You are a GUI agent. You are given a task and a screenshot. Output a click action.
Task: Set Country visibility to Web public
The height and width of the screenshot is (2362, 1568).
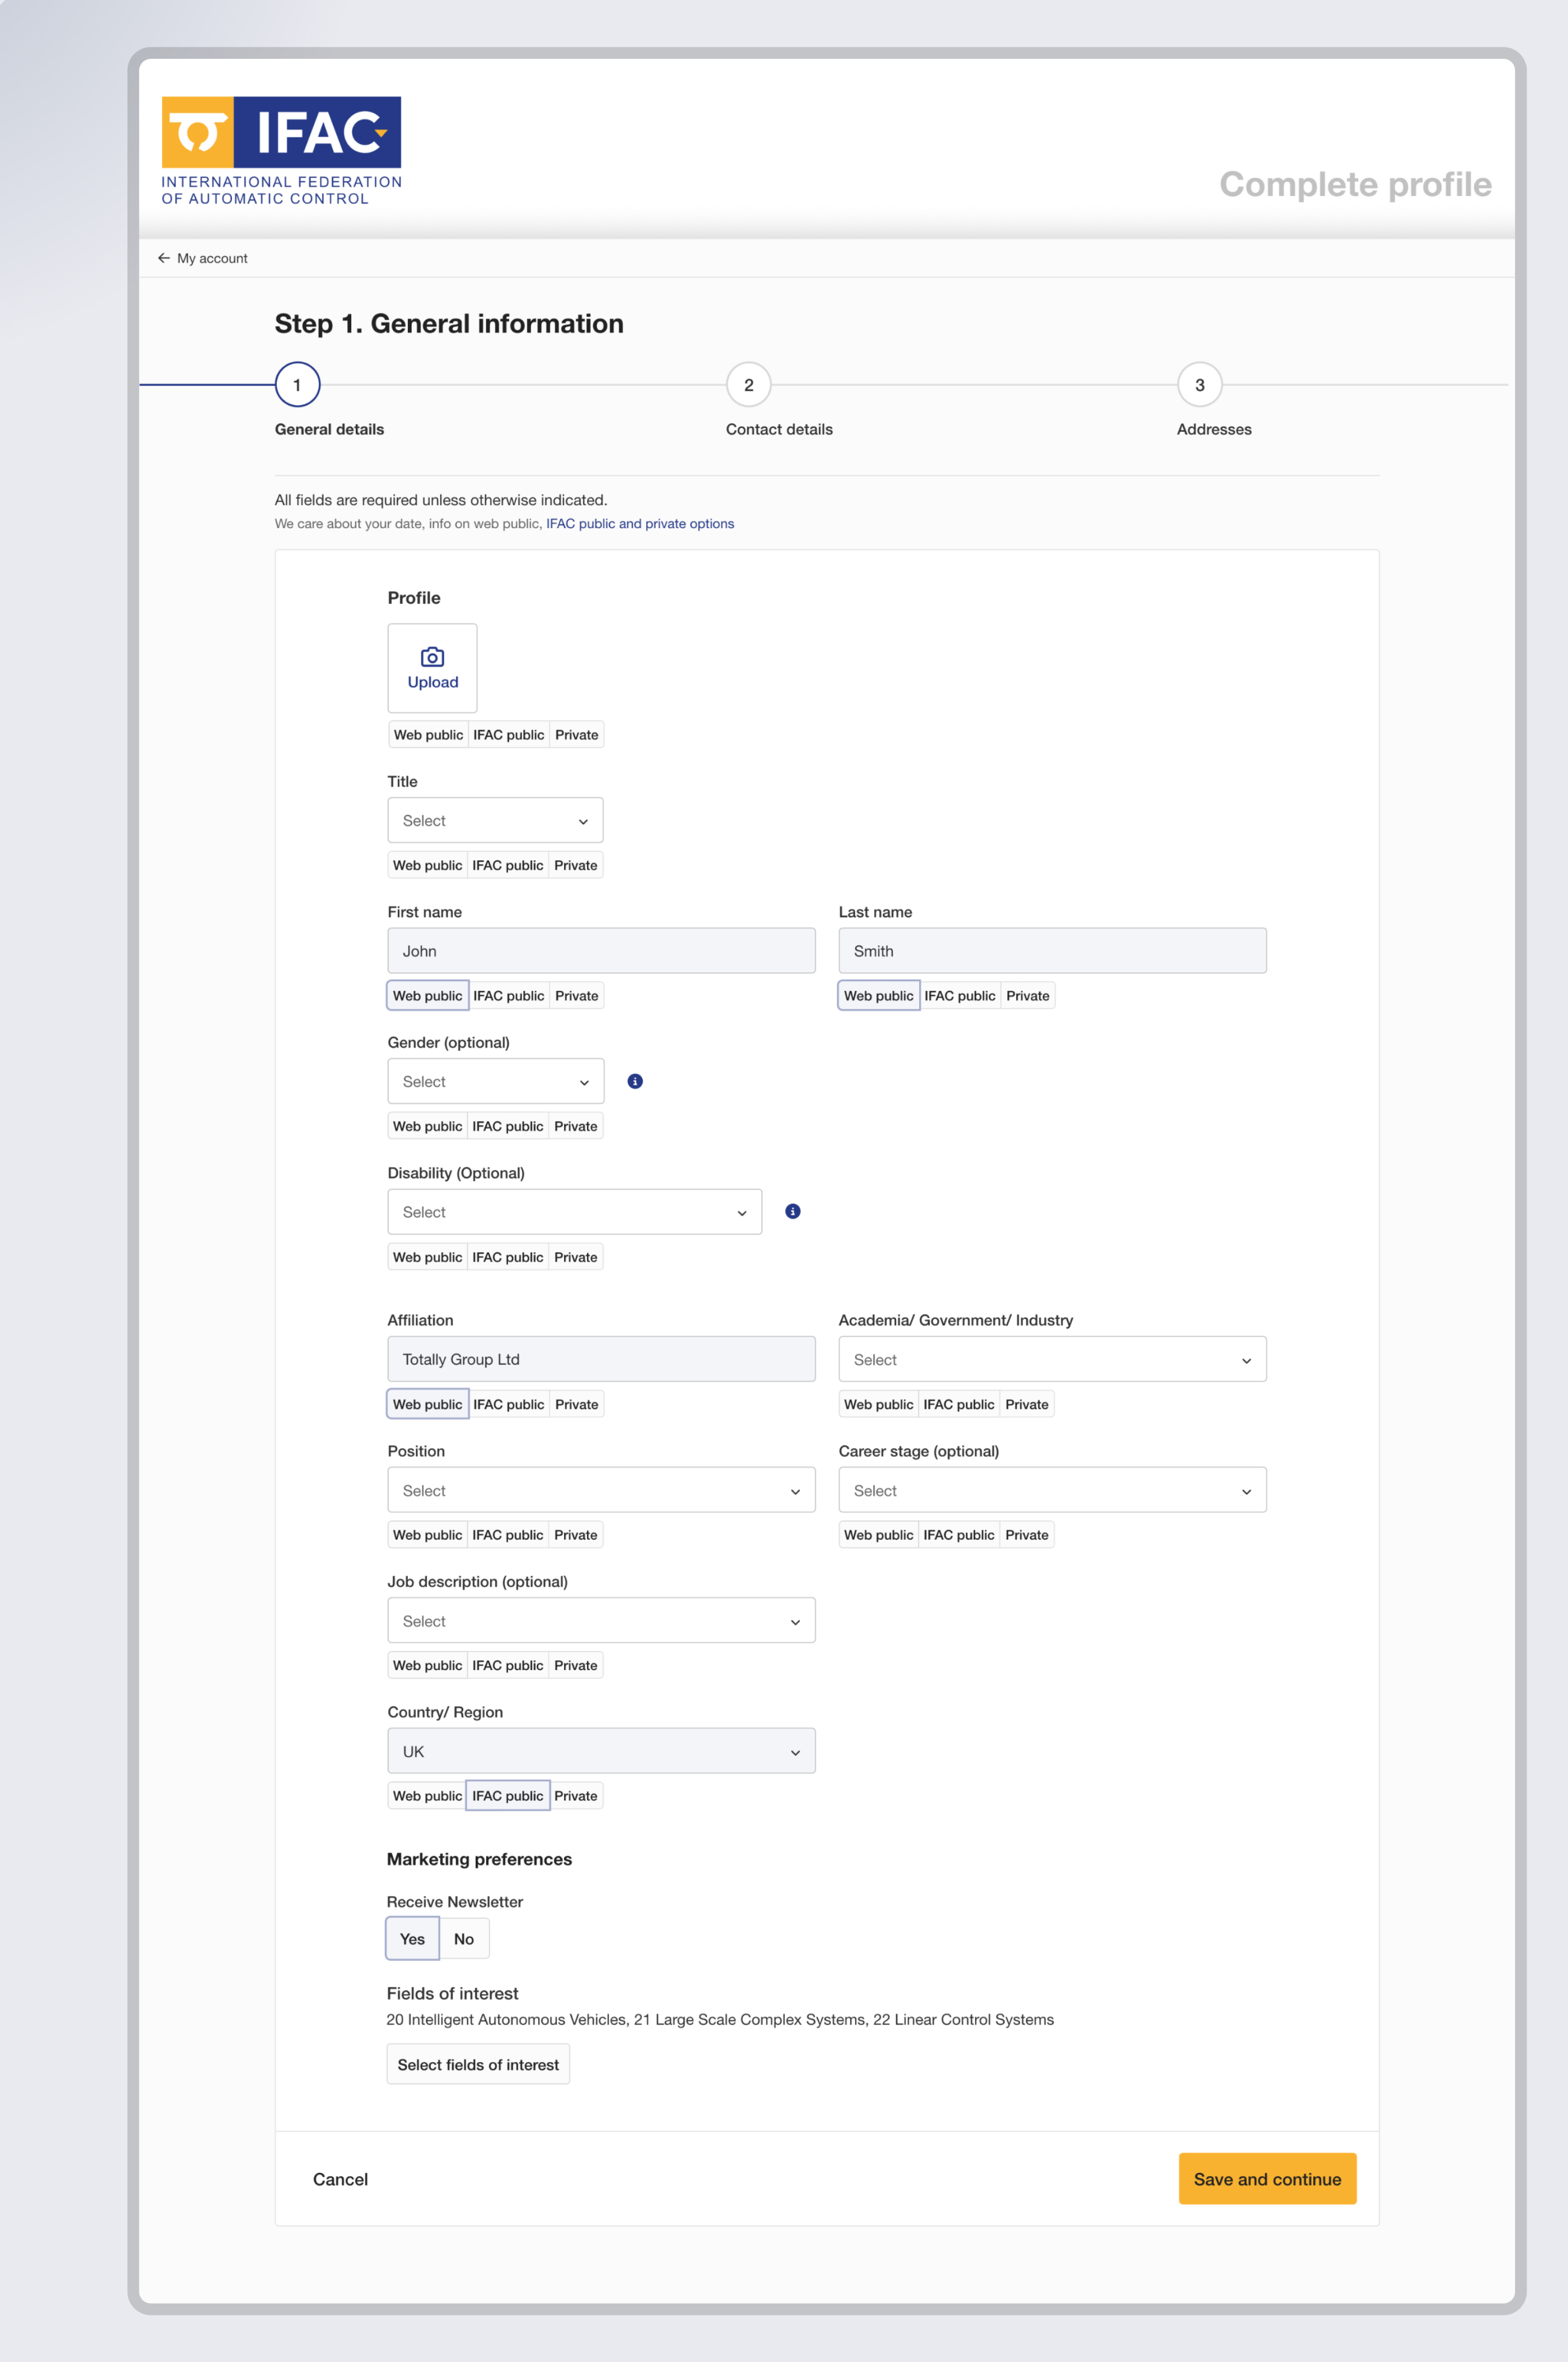(x=427, y=1796)
